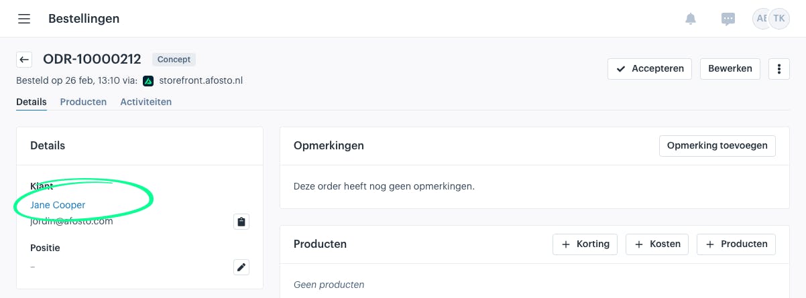This screenshot has width=806, height=298.
Task: Select the Details tab
Action: tap(32, 102)
